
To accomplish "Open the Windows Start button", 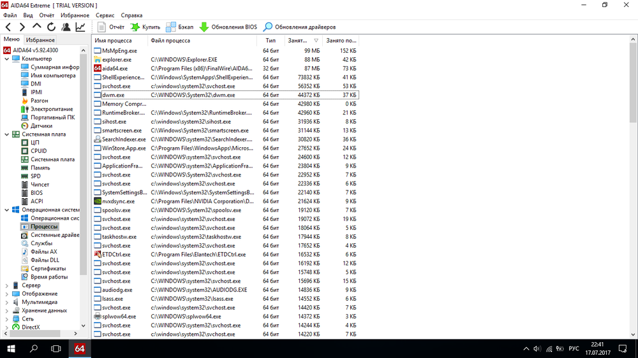I will click(x=11, y=348).
